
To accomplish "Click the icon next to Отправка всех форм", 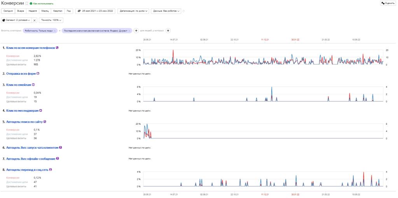I will 38,74.
